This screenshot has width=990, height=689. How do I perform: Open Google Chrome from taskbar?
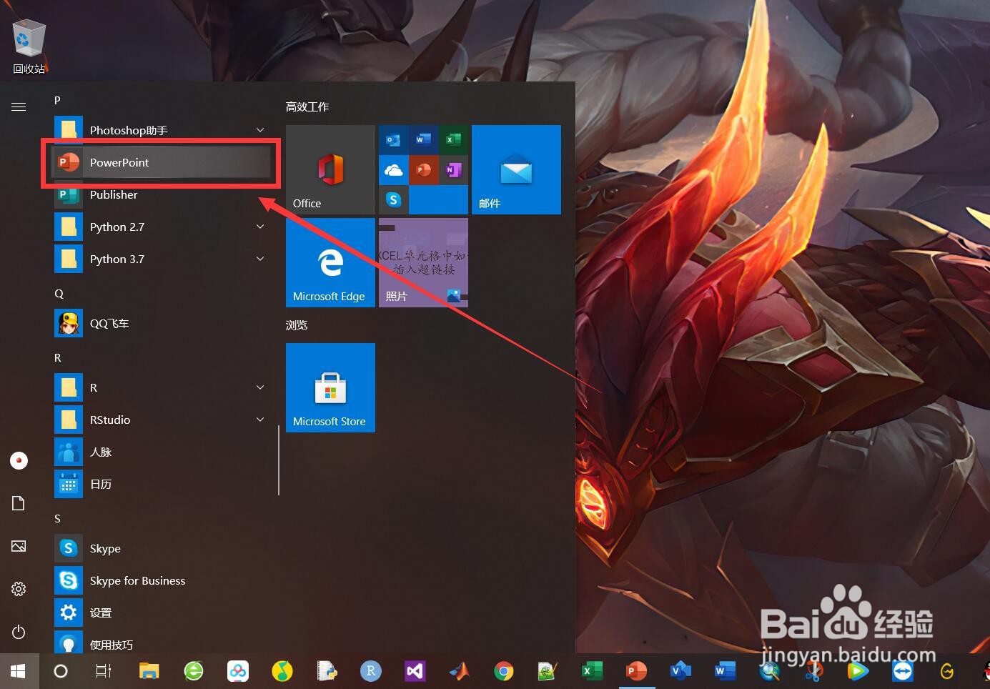tap(504, 671)
